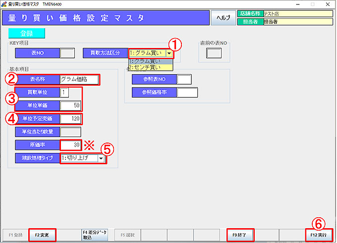Click the 表NO input field
The width and height of the screenshot is (337, 243).
coord(67,53)
